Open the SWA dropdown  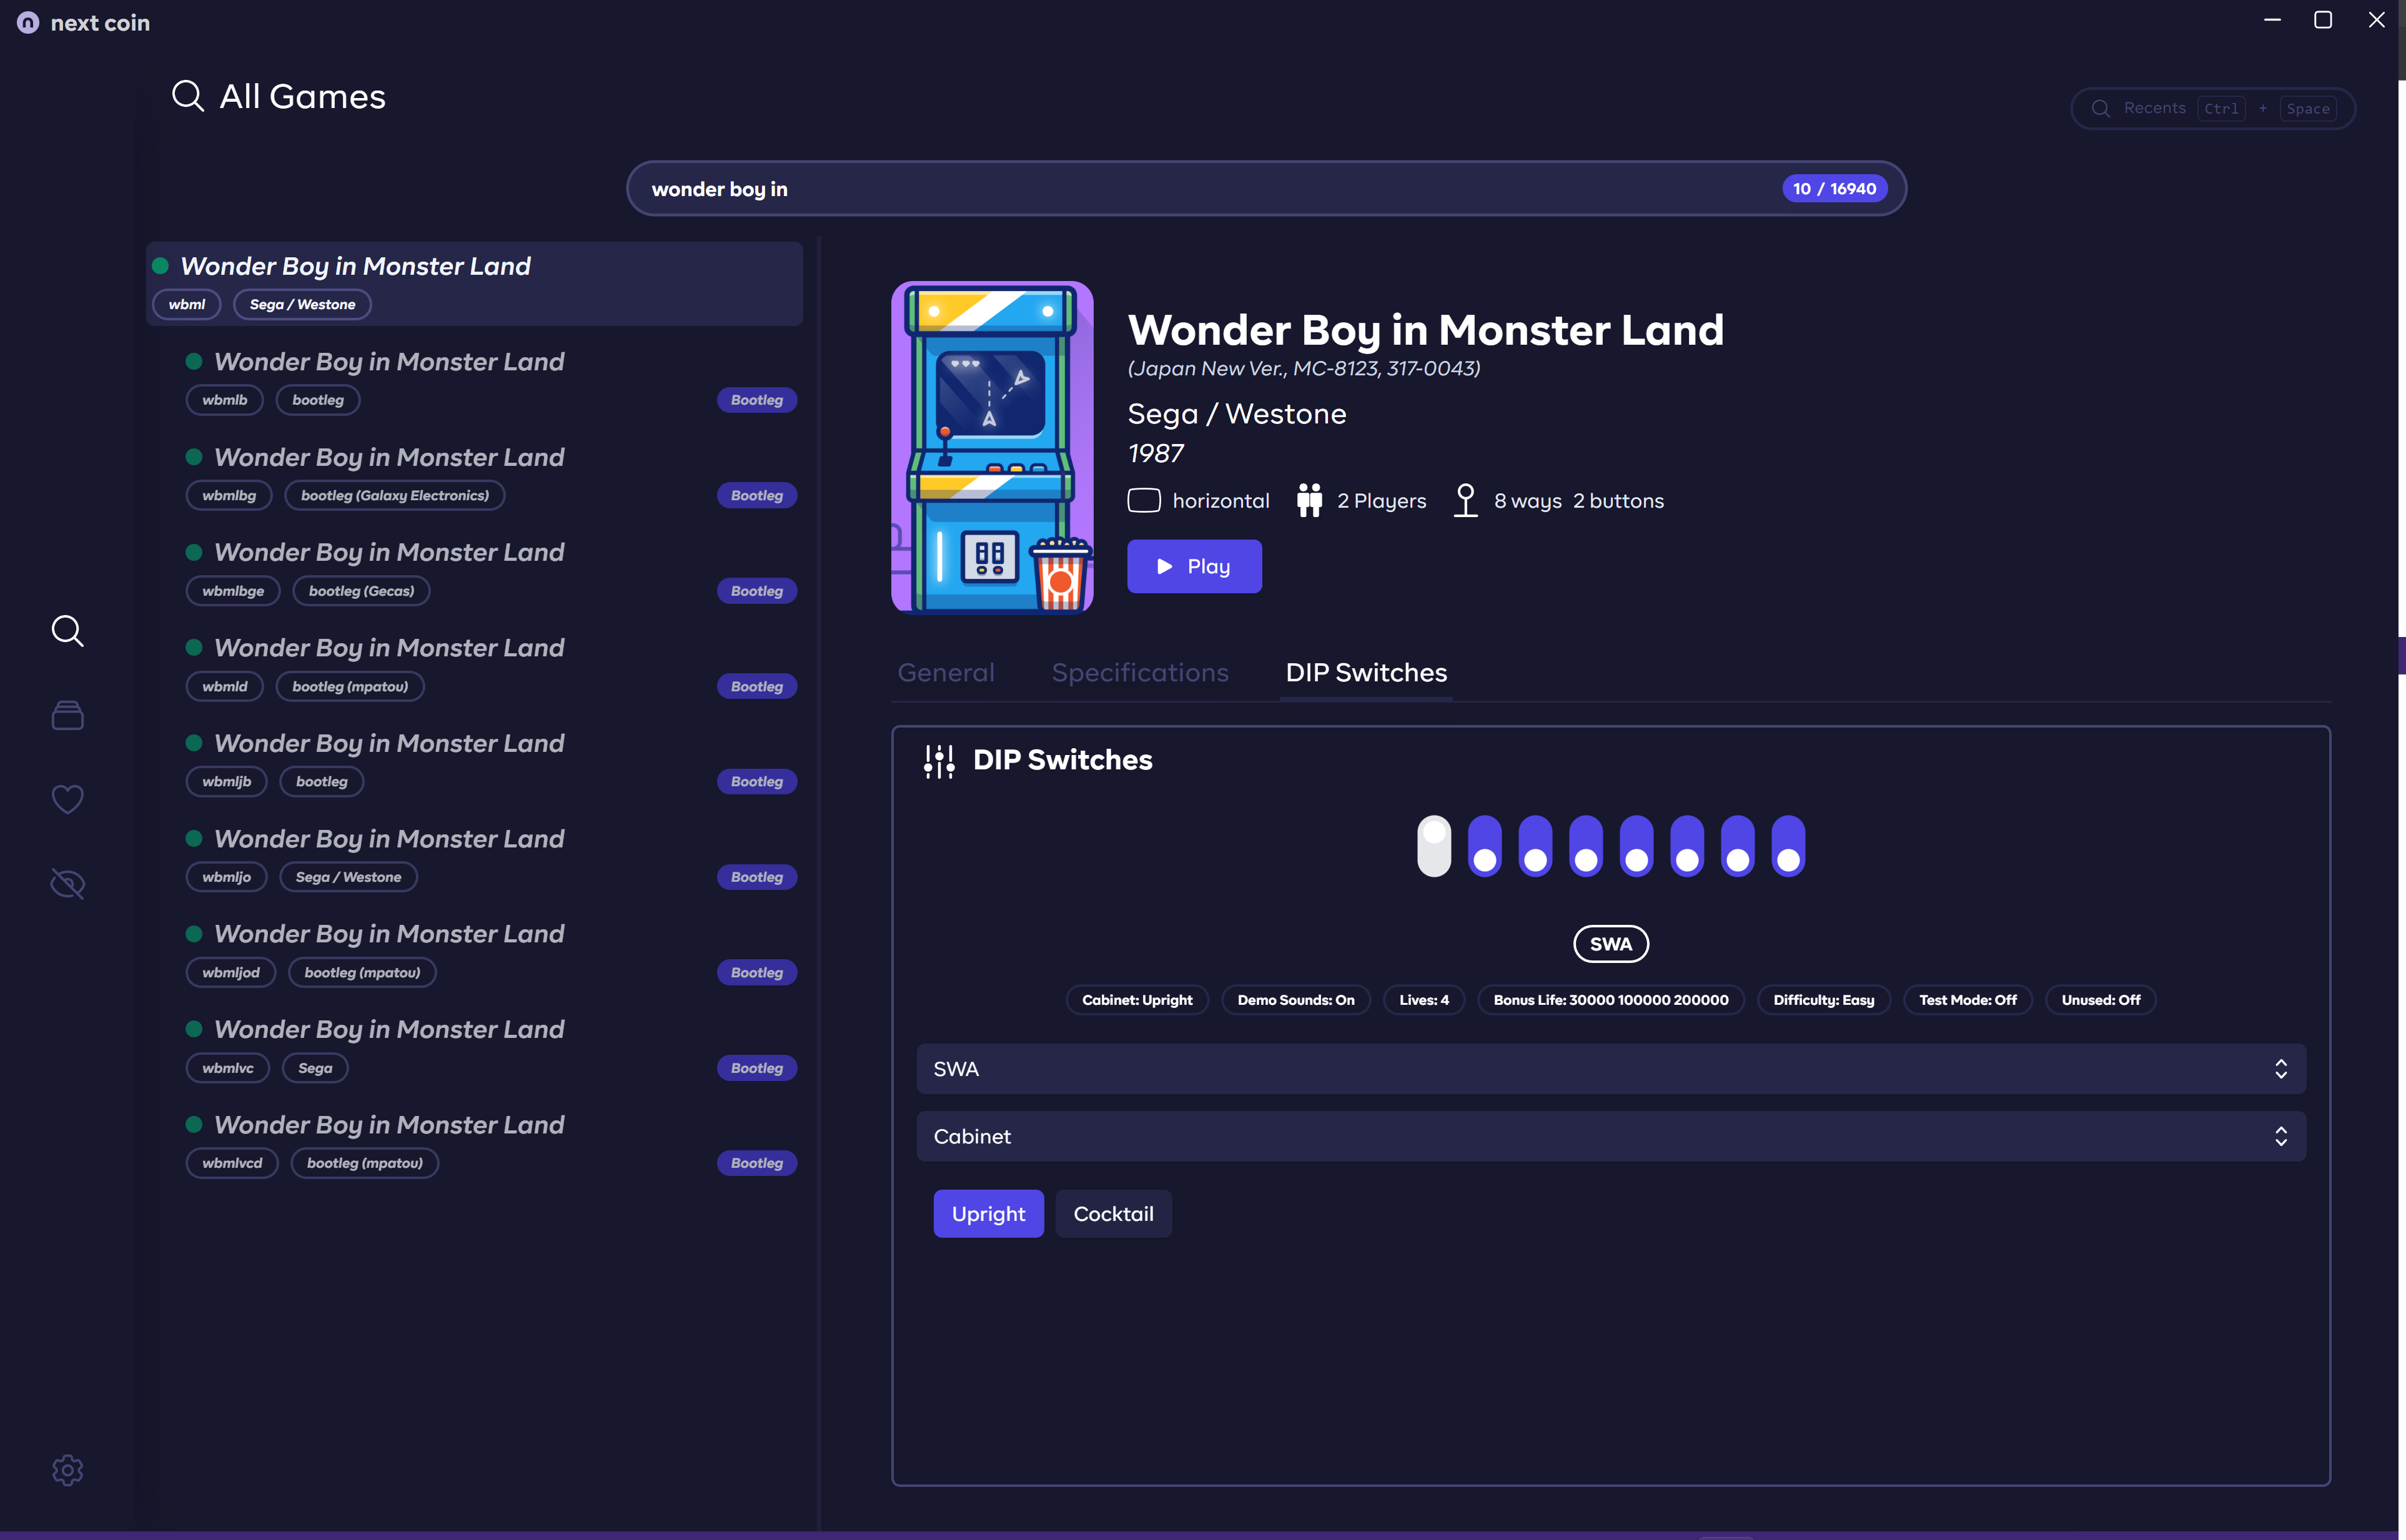click(x=1610, y=1069)
